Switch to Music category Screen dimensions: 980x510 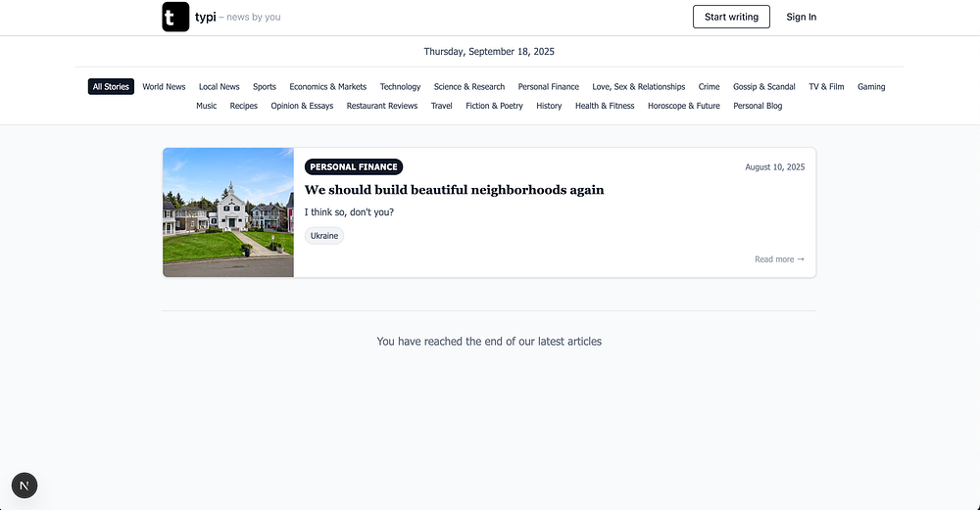pyautogui.click(x=206, y=106)
